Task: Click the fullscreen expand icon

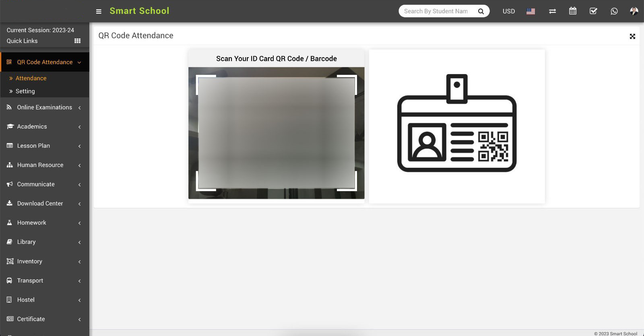Action: click(632, 37)
